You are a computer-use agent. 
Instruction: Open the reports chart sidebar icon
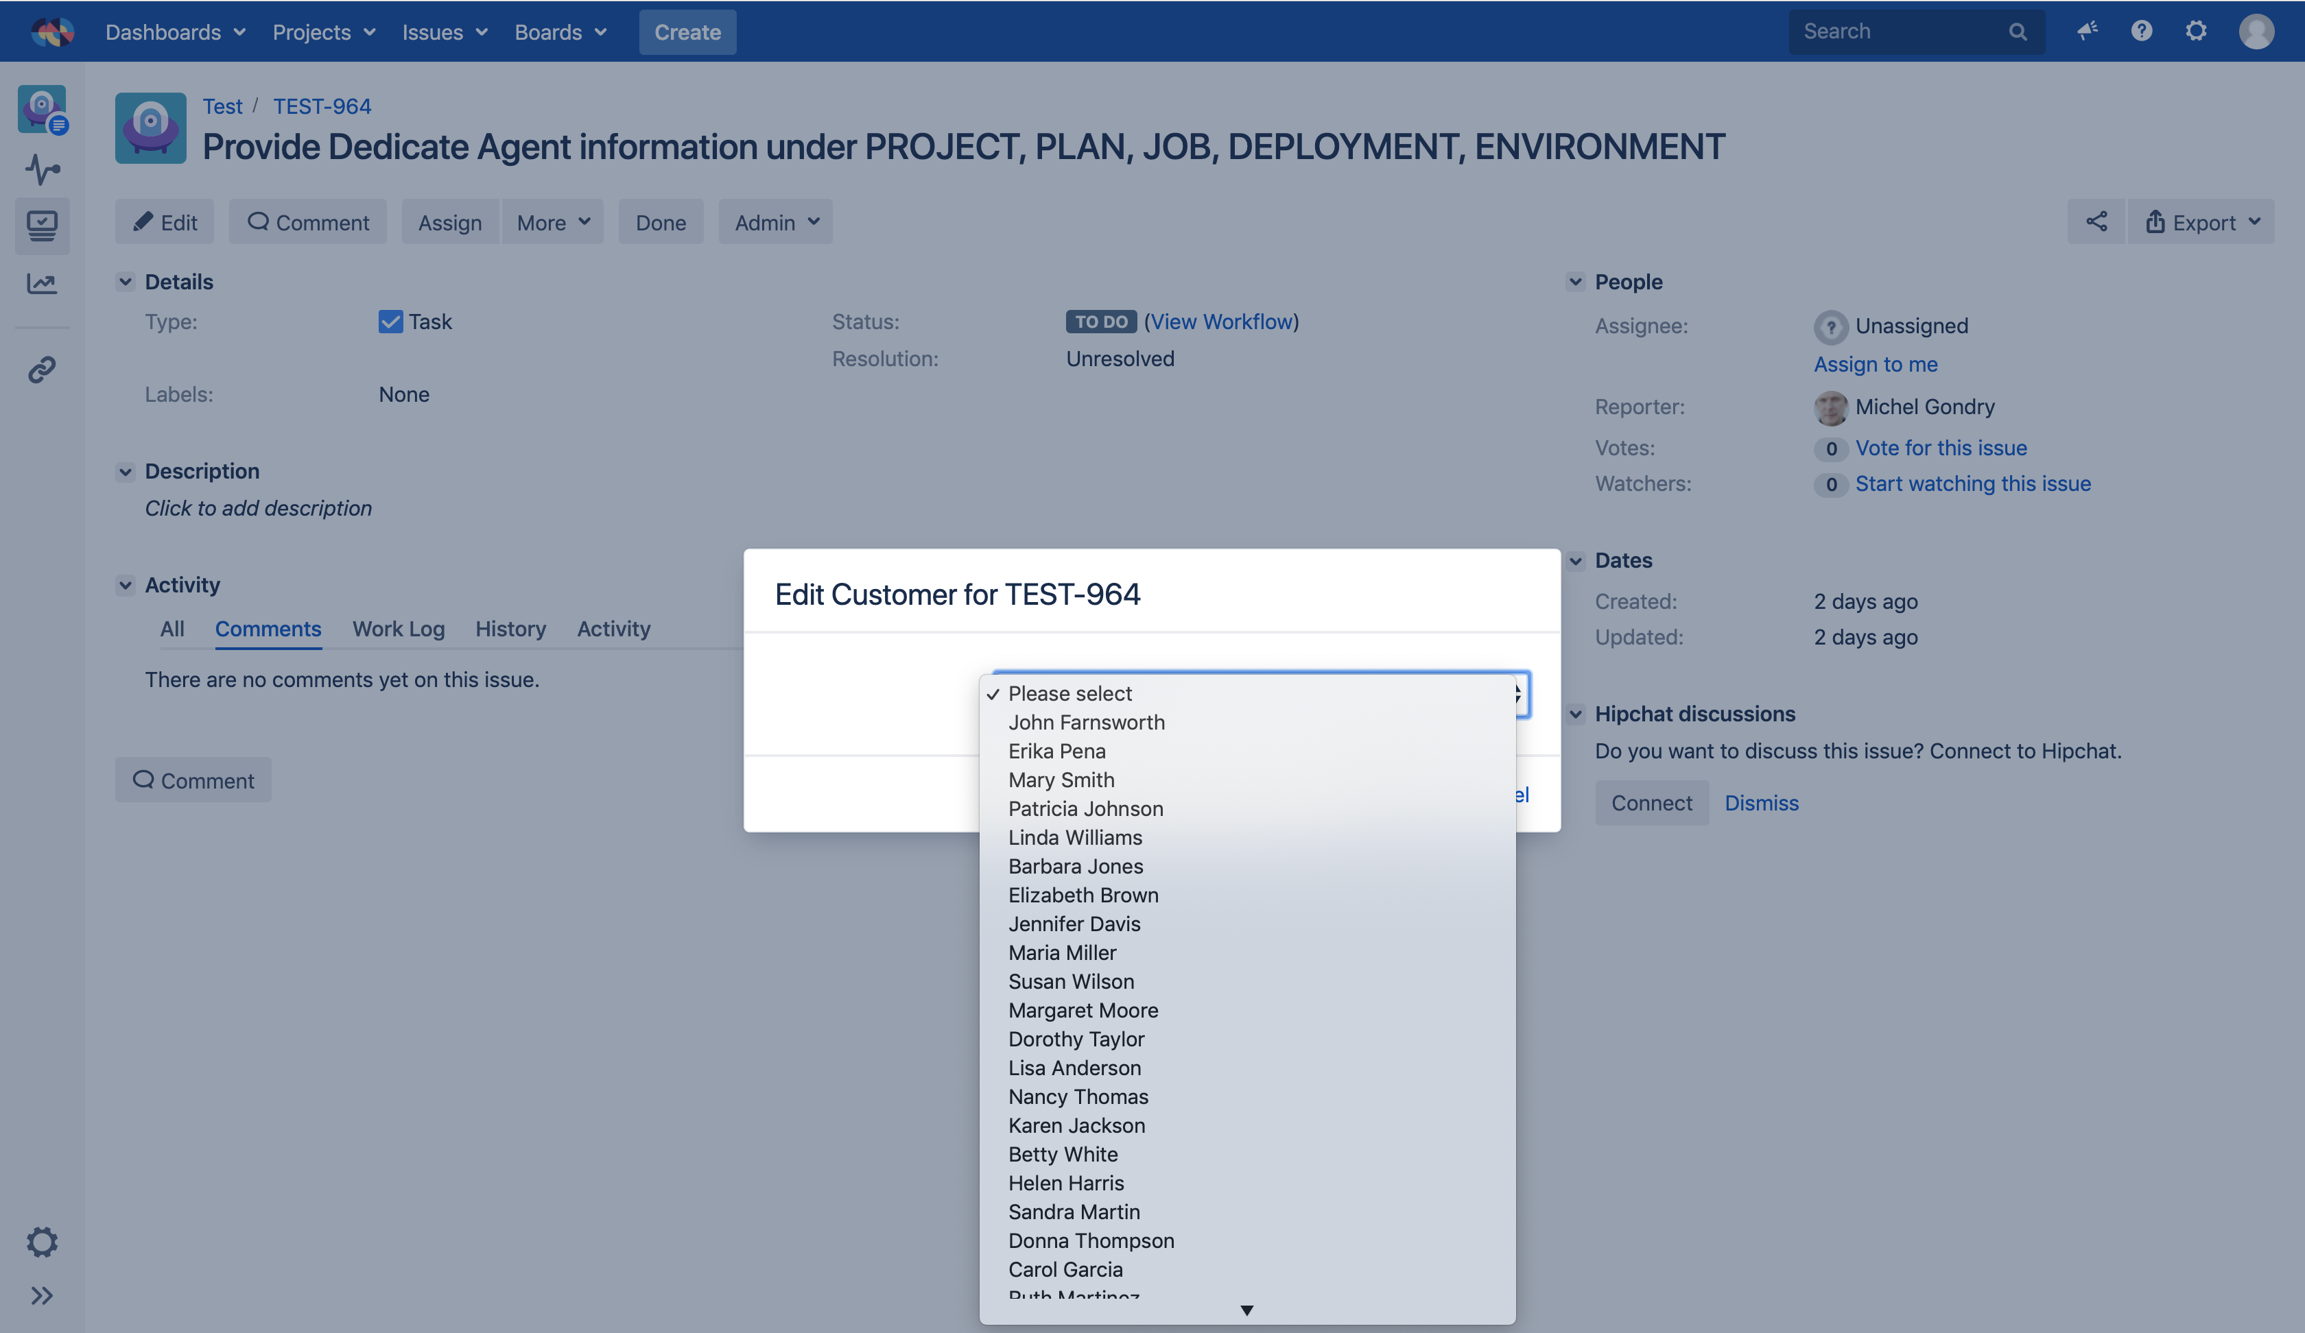(x=42, y=283)
